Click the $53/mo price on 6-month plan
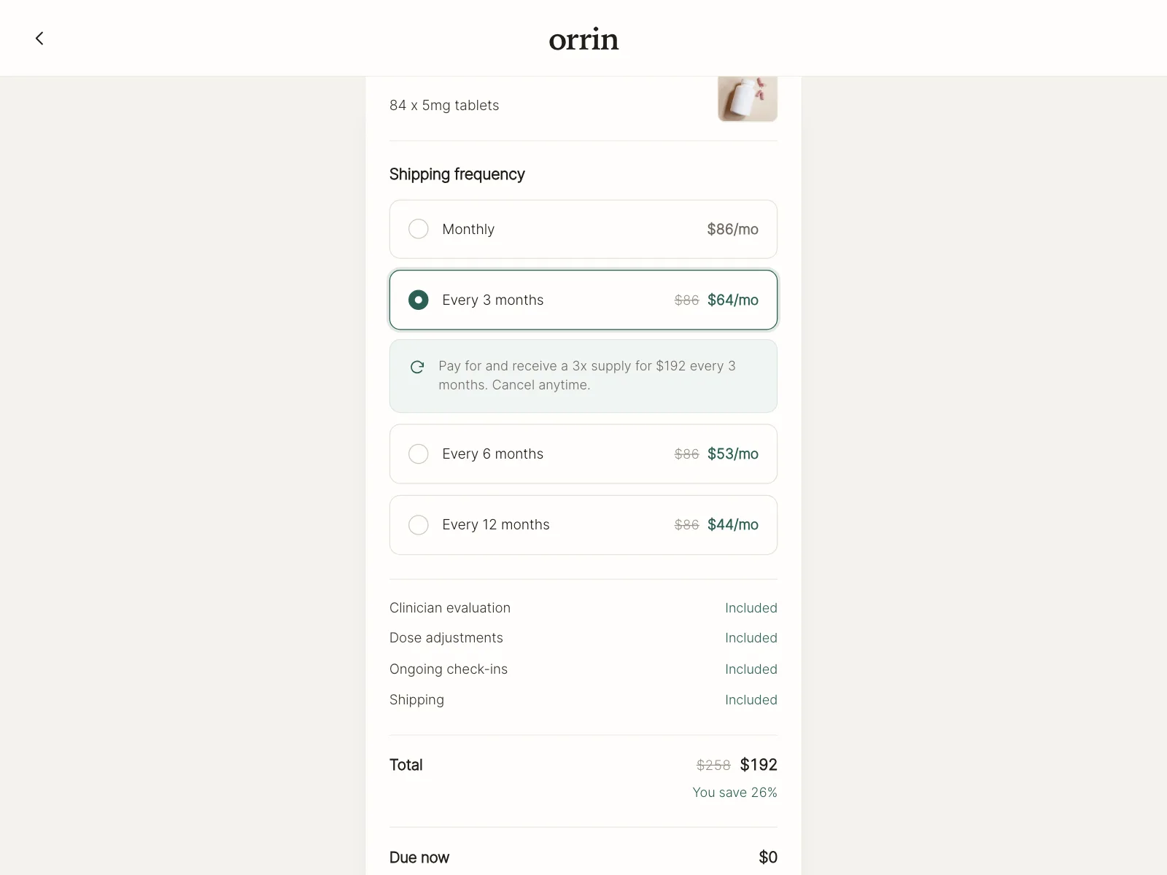The image size is (1167, 875). 733,454
